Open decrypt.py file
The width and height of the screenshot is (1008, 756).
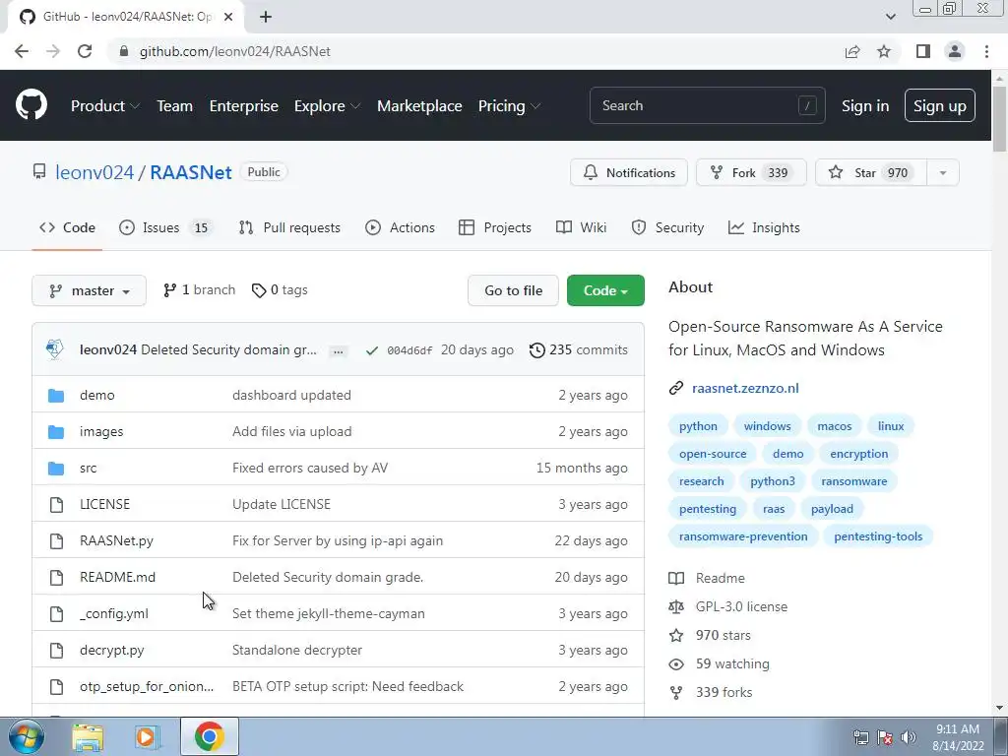112,650
